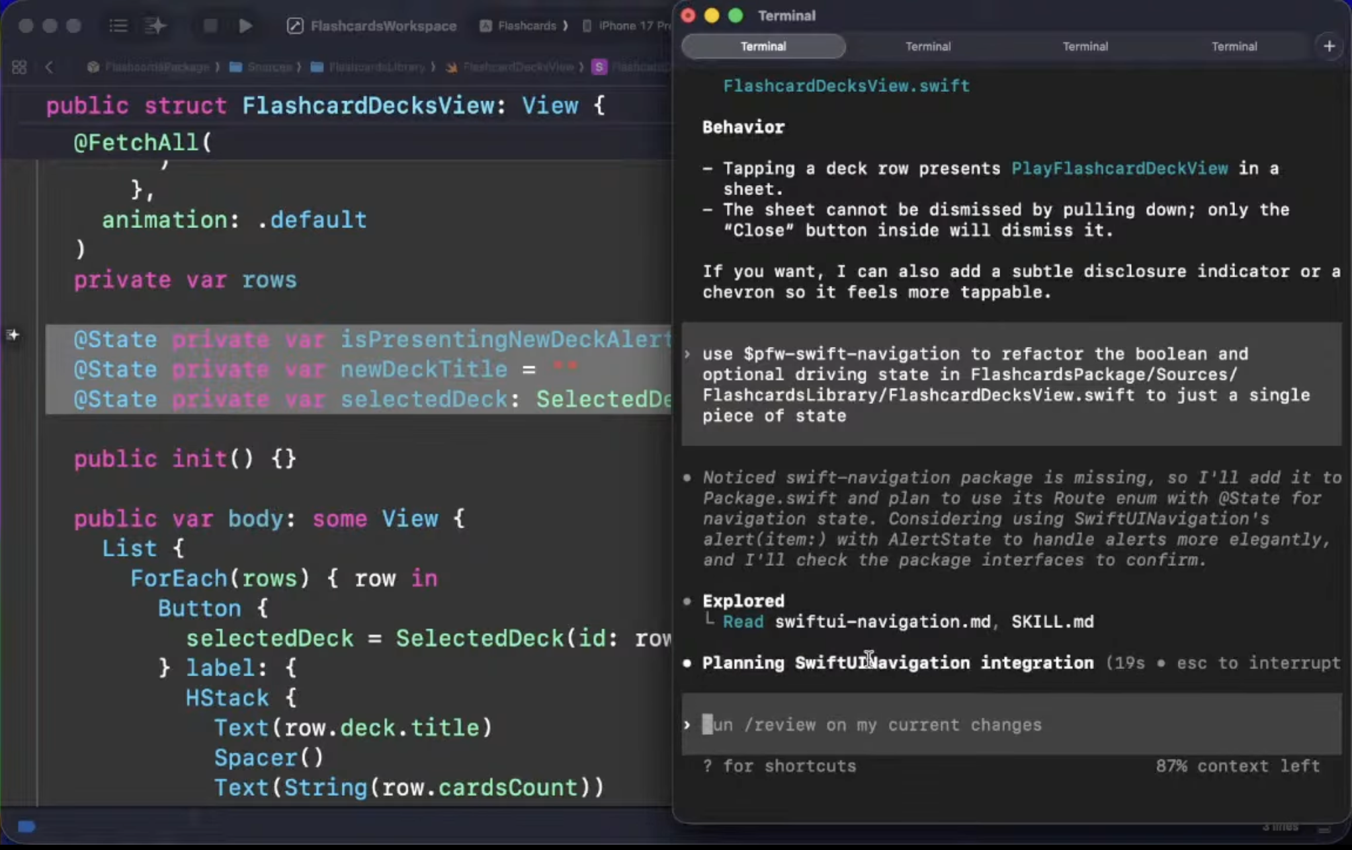Add a new terminal tab with plus
This screenshot has width=1352, height=850.
pyautogui.click(x=1329, y=46)
